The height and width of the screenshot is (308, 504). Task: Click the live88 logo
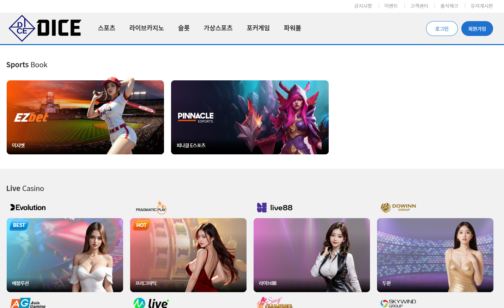pyautogui.click(x=275, y=208)
